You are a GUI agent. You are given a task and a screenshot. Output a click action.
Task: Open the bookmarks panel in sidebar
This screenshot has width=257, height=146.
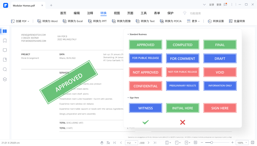(x=5, y=41)
